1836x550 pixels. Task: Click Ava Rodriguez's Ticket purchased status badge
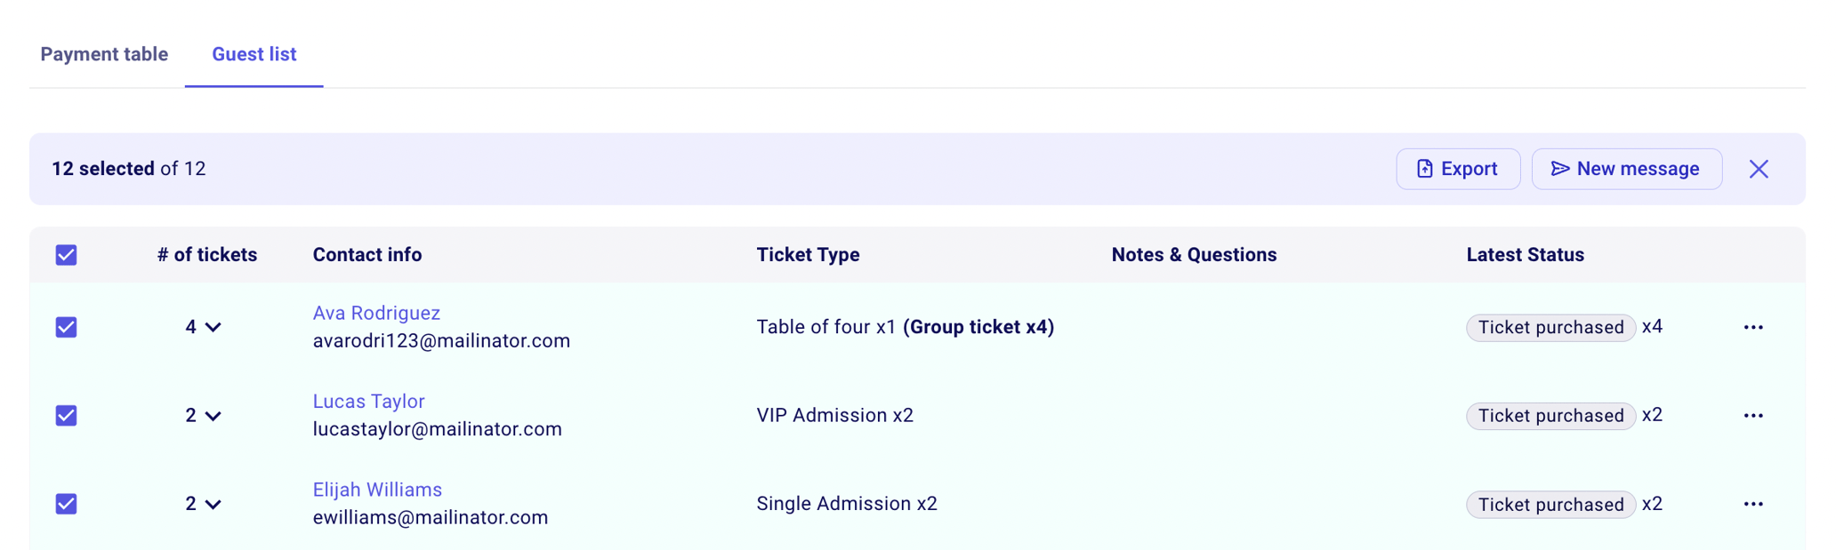tap(1550, 328)
